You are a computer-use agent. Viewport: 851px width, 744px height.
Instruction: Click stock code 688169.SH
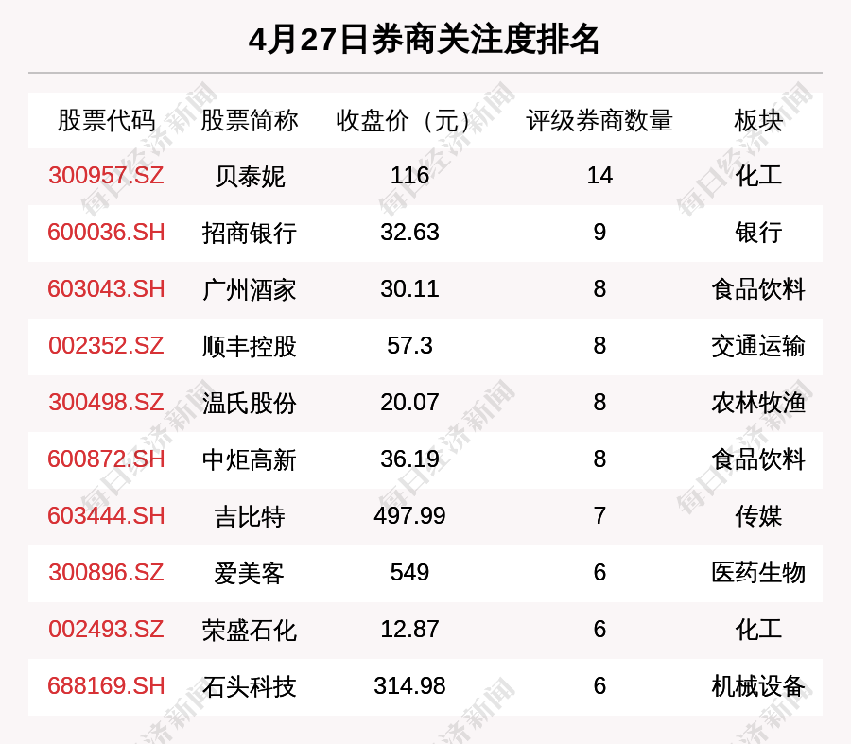[x=106, y=686]
